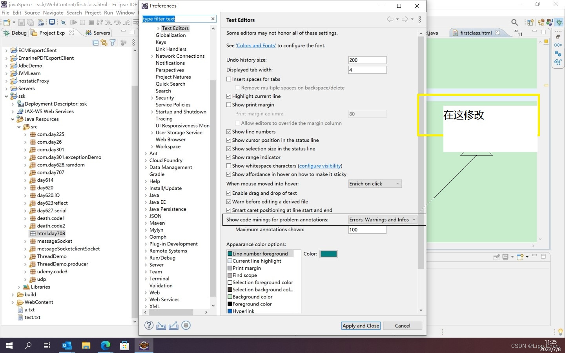
Task: Open the Breakpoints view icon in side trim
Action: [x=558, y=53]
